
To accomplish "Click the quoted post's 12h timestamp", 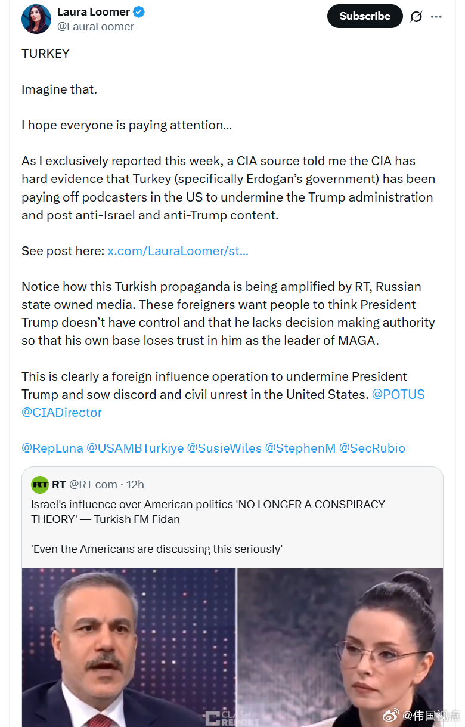I will click(134, 484).
